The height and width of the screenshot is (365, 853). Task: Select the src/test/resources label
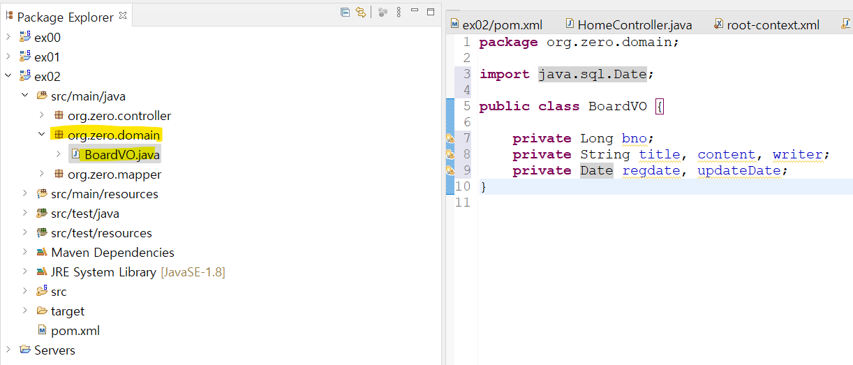point(101,232)
